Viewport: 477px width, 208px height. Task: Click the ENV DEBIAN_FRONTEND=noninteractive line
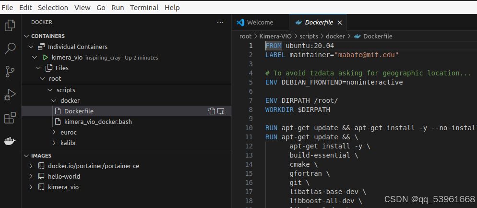pyautogui.click(x=334, y=82)
